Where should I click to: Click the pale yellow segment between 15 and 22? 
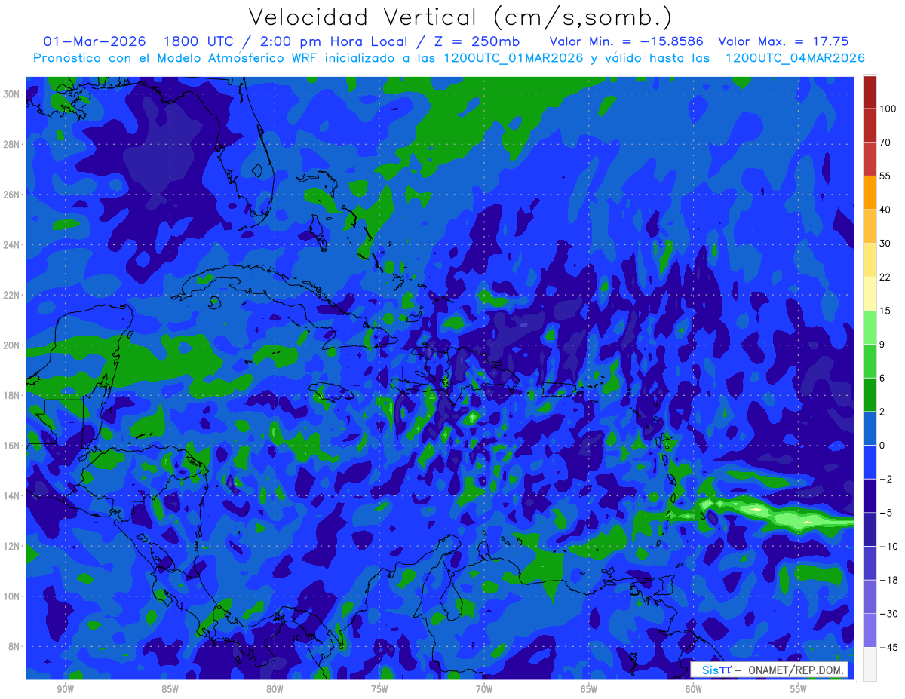870,293
